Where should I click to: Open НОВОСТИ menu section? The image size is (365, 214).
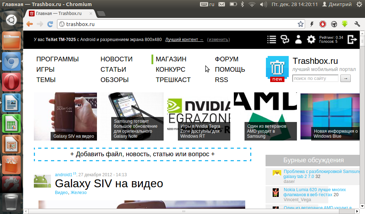[117, 59]
